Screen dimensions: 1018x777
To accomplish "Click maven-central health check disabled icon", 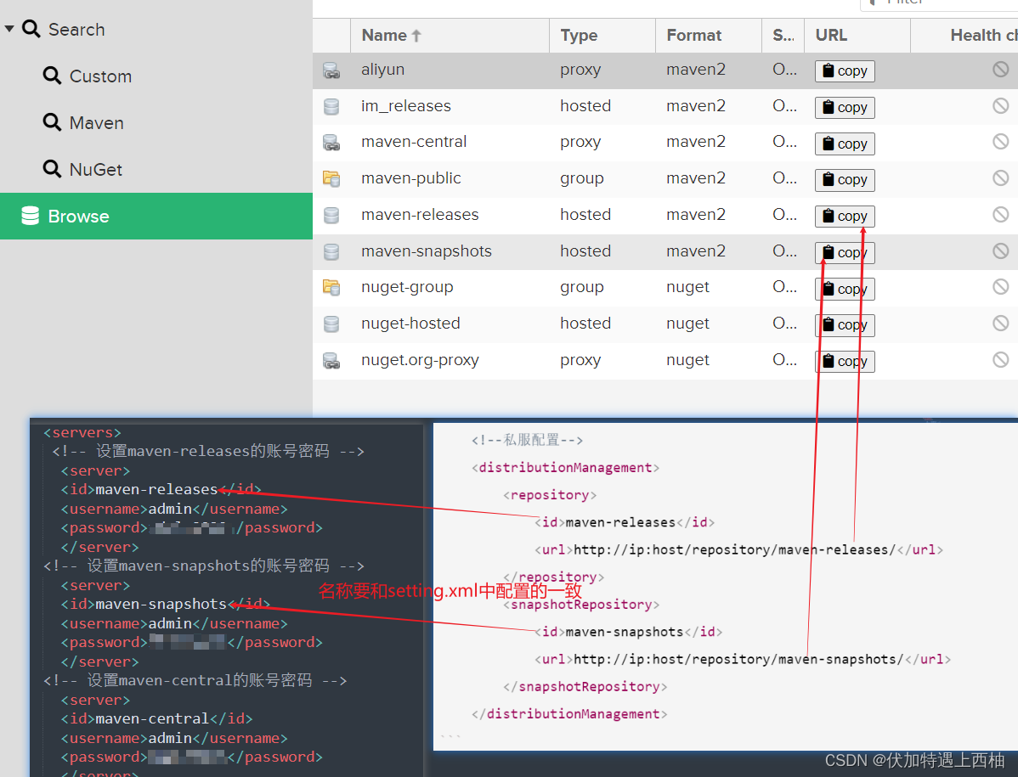I will click(x=1000, y=142).
